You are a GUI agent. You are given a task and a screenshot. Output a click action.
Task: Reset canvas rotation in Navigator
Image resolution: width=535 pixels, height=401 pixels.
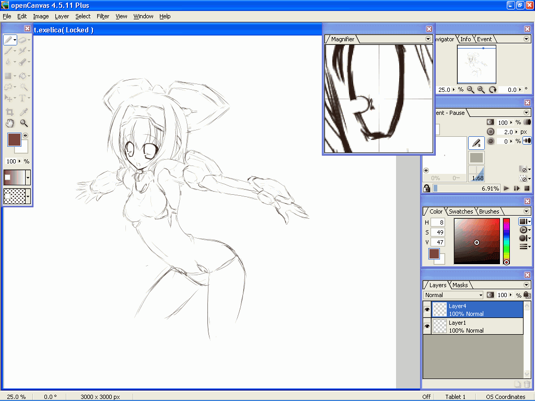(492, 90)
